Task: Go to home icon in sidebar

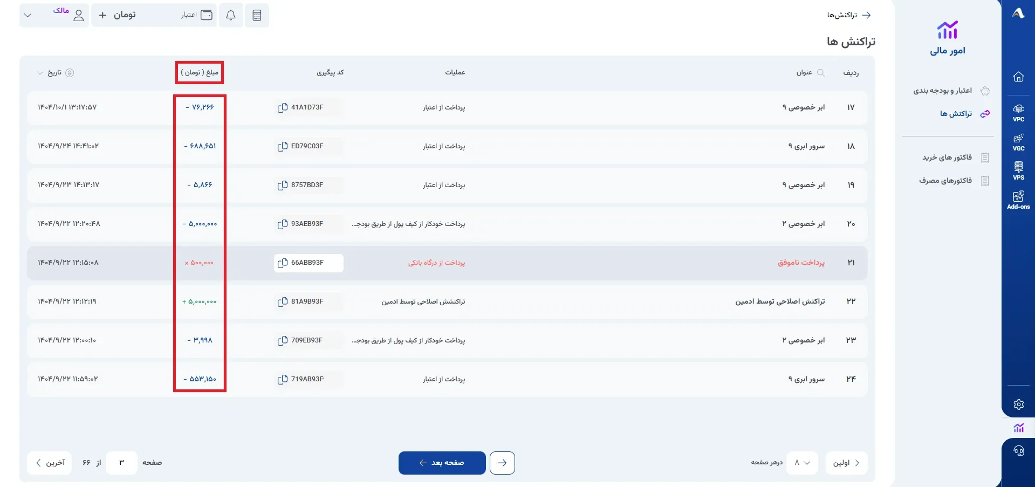Action: 1018,77
